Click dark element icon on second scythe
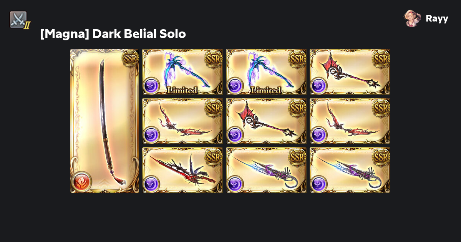The width and height of the screenshot is (461, 242). pos(235,85)
